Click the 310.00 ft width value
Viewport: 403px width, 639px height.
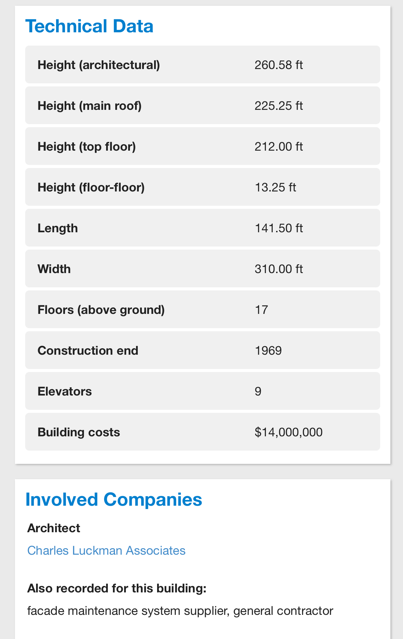click(x=279, y=269)
